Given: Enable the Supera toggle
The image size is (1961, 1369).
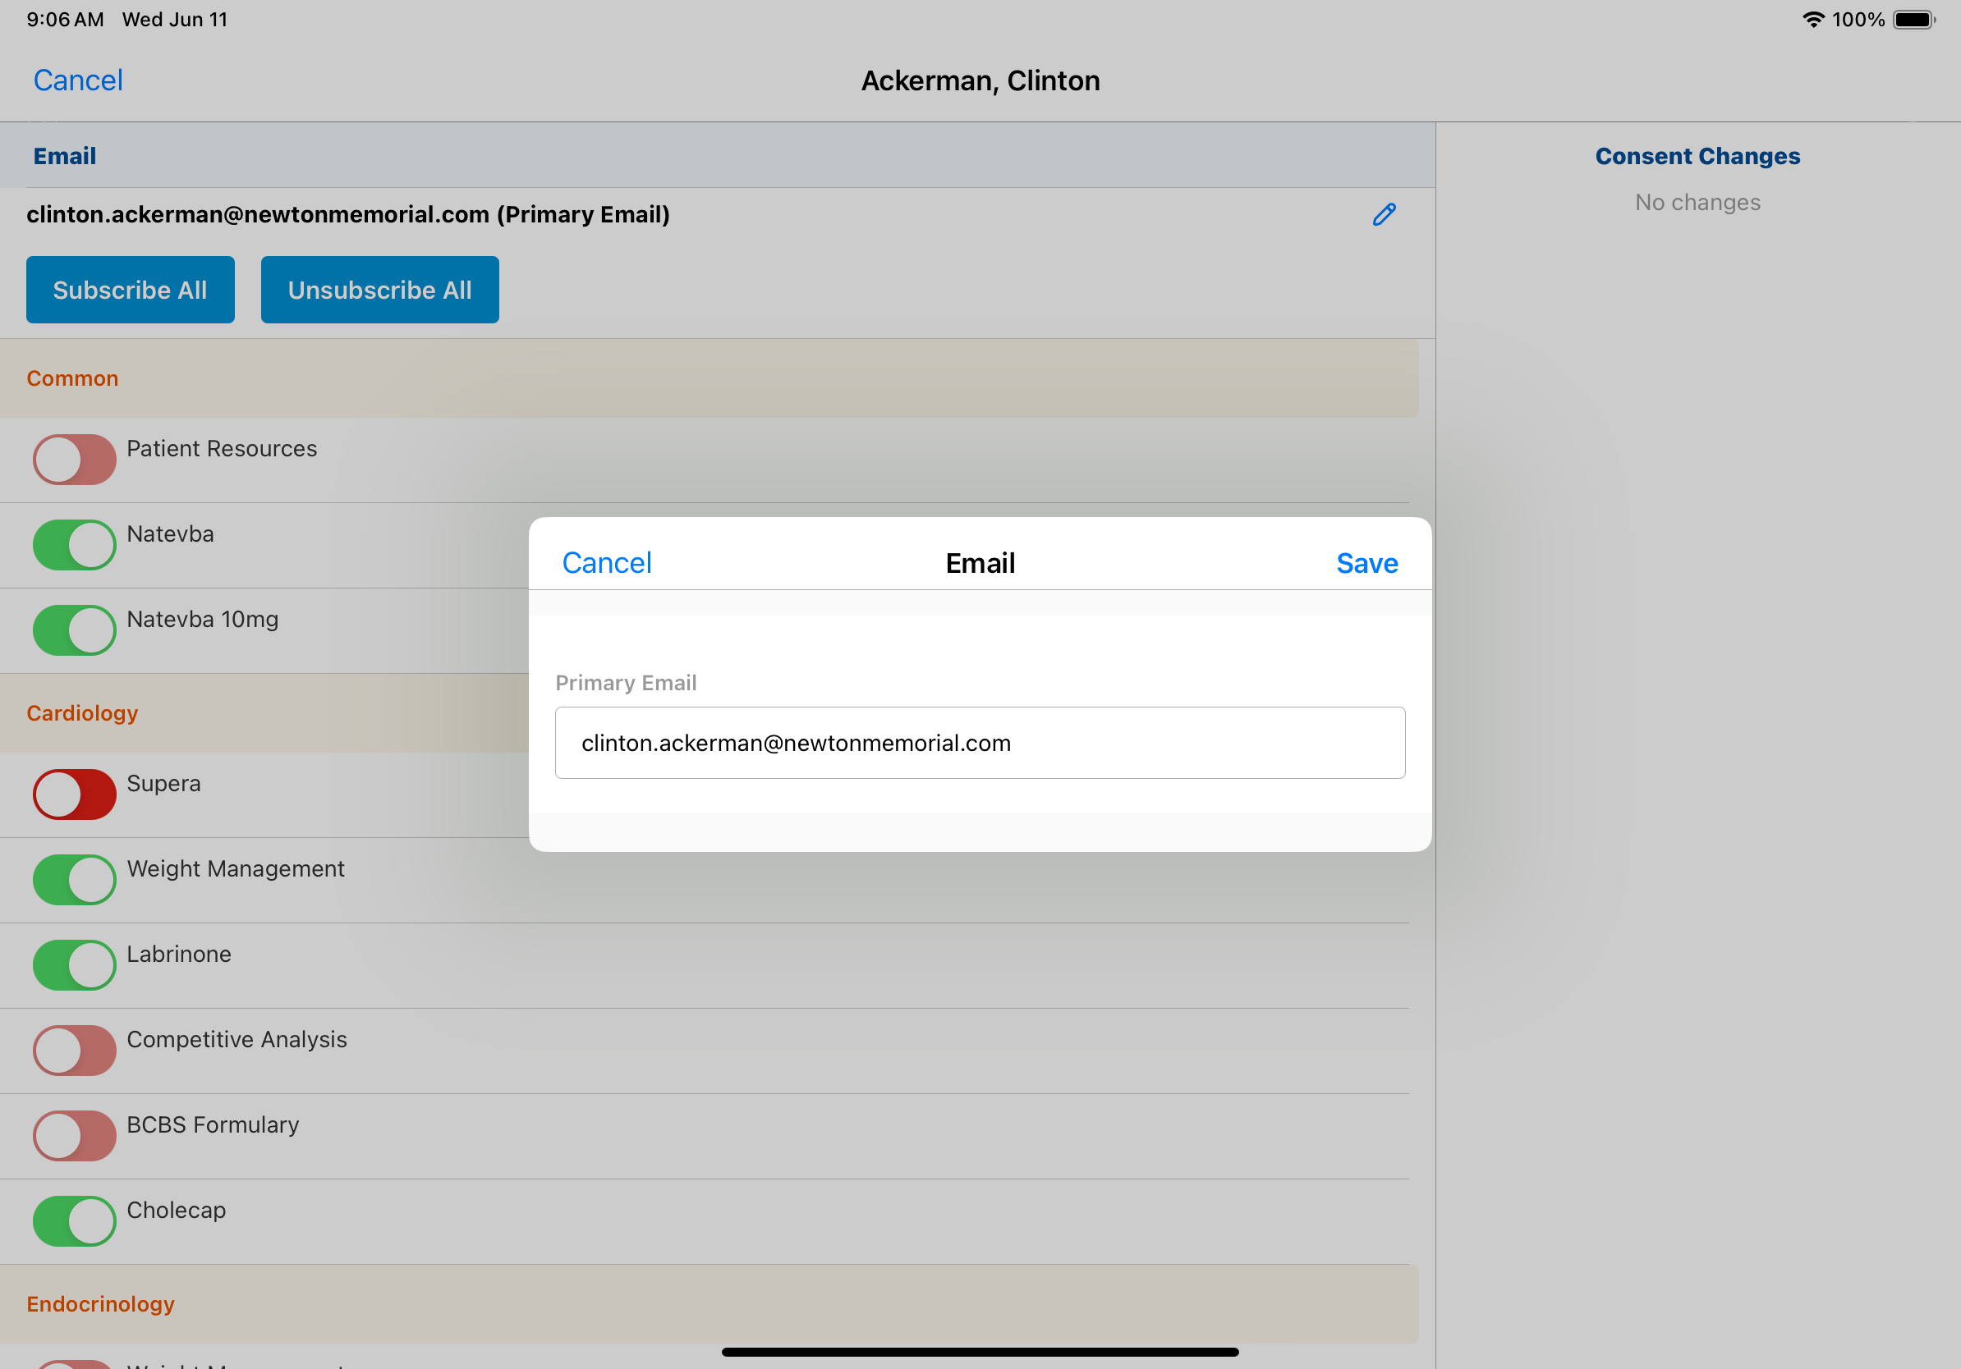Looking at the screenshot, I should click(x=74, y=794).
